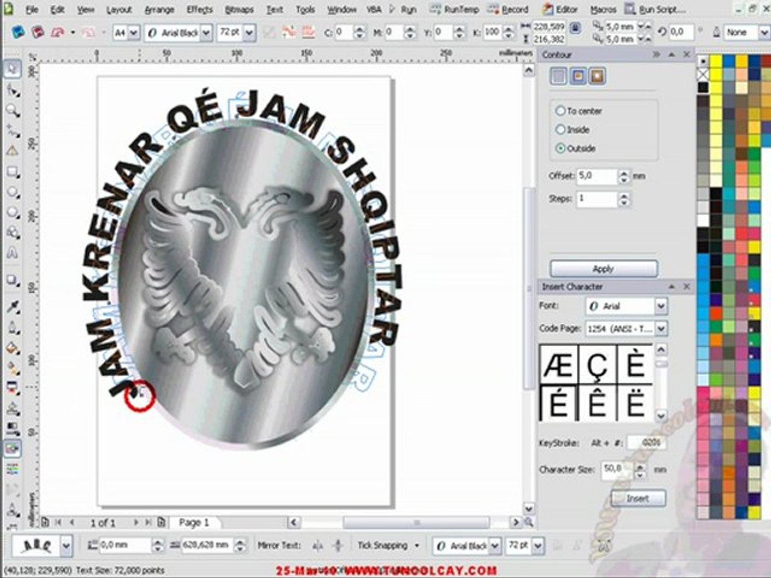This screenshot has width=771, height=578.
Task: Go to the next page arrow
Action: tap(136, 522)
